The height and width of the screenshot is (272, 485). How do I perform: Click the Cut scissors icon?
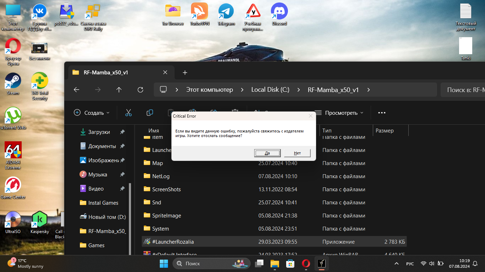[x=129, y=113]
